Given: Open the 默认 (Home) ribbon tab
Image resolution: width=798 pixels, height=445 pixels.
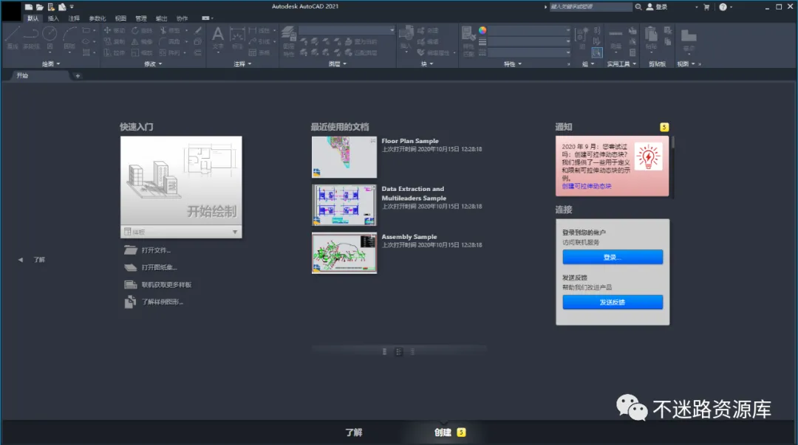Looking at the screenshot, I should pyautogui.click(x=33, y=18).
